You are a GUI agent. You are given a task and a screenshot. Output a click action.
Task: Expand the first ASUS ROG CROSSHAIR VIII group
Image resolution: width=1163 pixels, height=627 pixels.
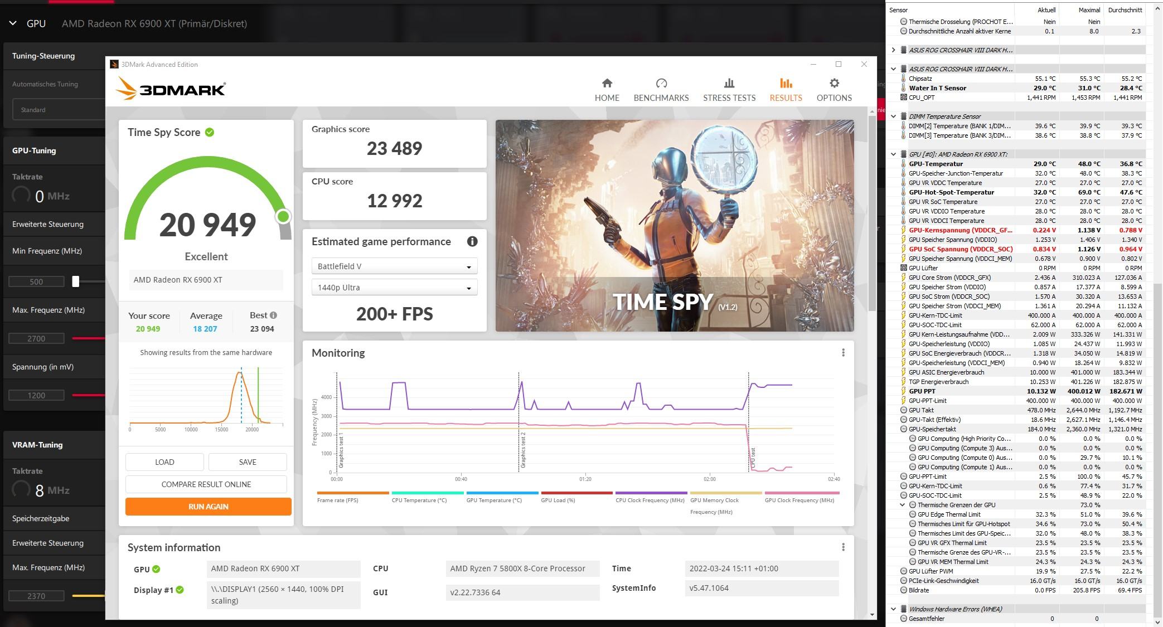894,50
